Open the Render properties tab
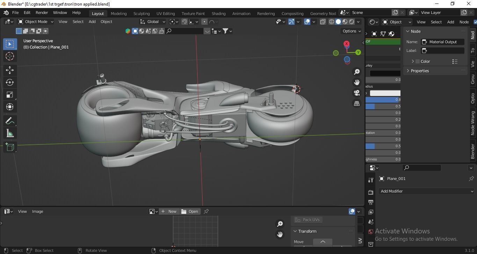This screenshot has height=254, width=477. (x=371, y=192)
